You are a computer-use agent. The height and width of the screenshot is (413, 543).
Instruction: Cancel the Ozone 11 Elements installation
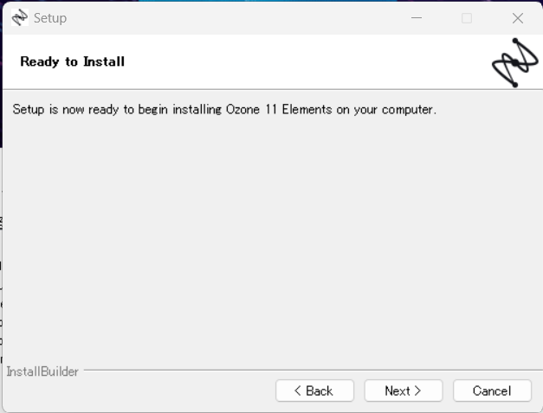coord(492,390)
